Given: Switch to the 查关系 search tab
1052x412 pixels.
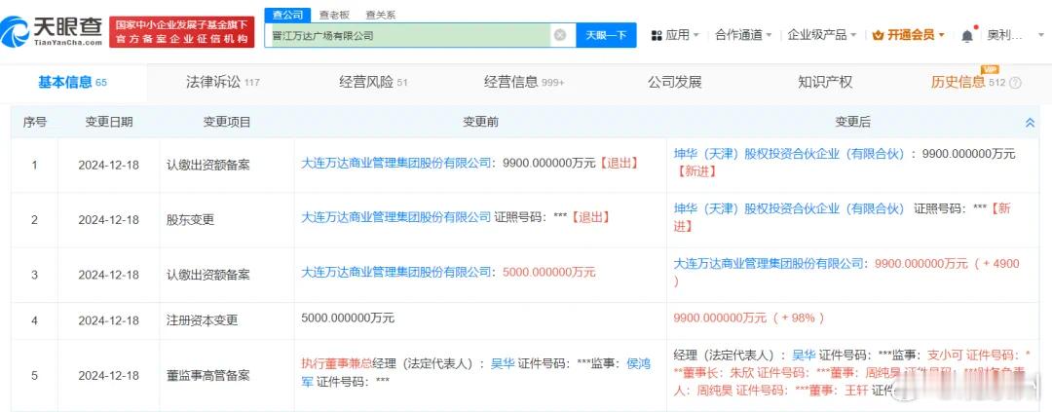Looking at the screenshot, I should [381, 14].
